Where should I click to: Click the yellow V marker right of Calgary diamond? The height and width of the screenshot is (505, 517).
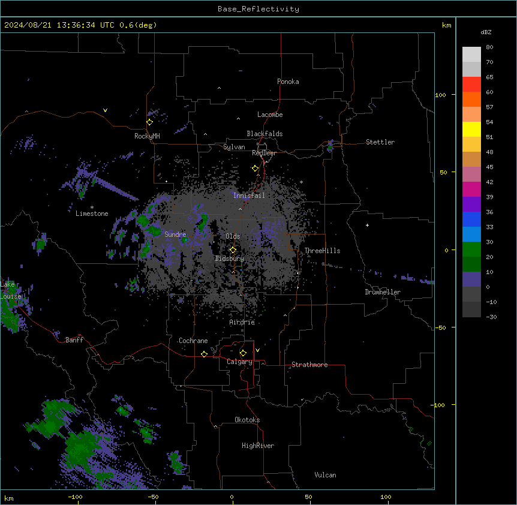pyautogui.click(x=257, y=350)
